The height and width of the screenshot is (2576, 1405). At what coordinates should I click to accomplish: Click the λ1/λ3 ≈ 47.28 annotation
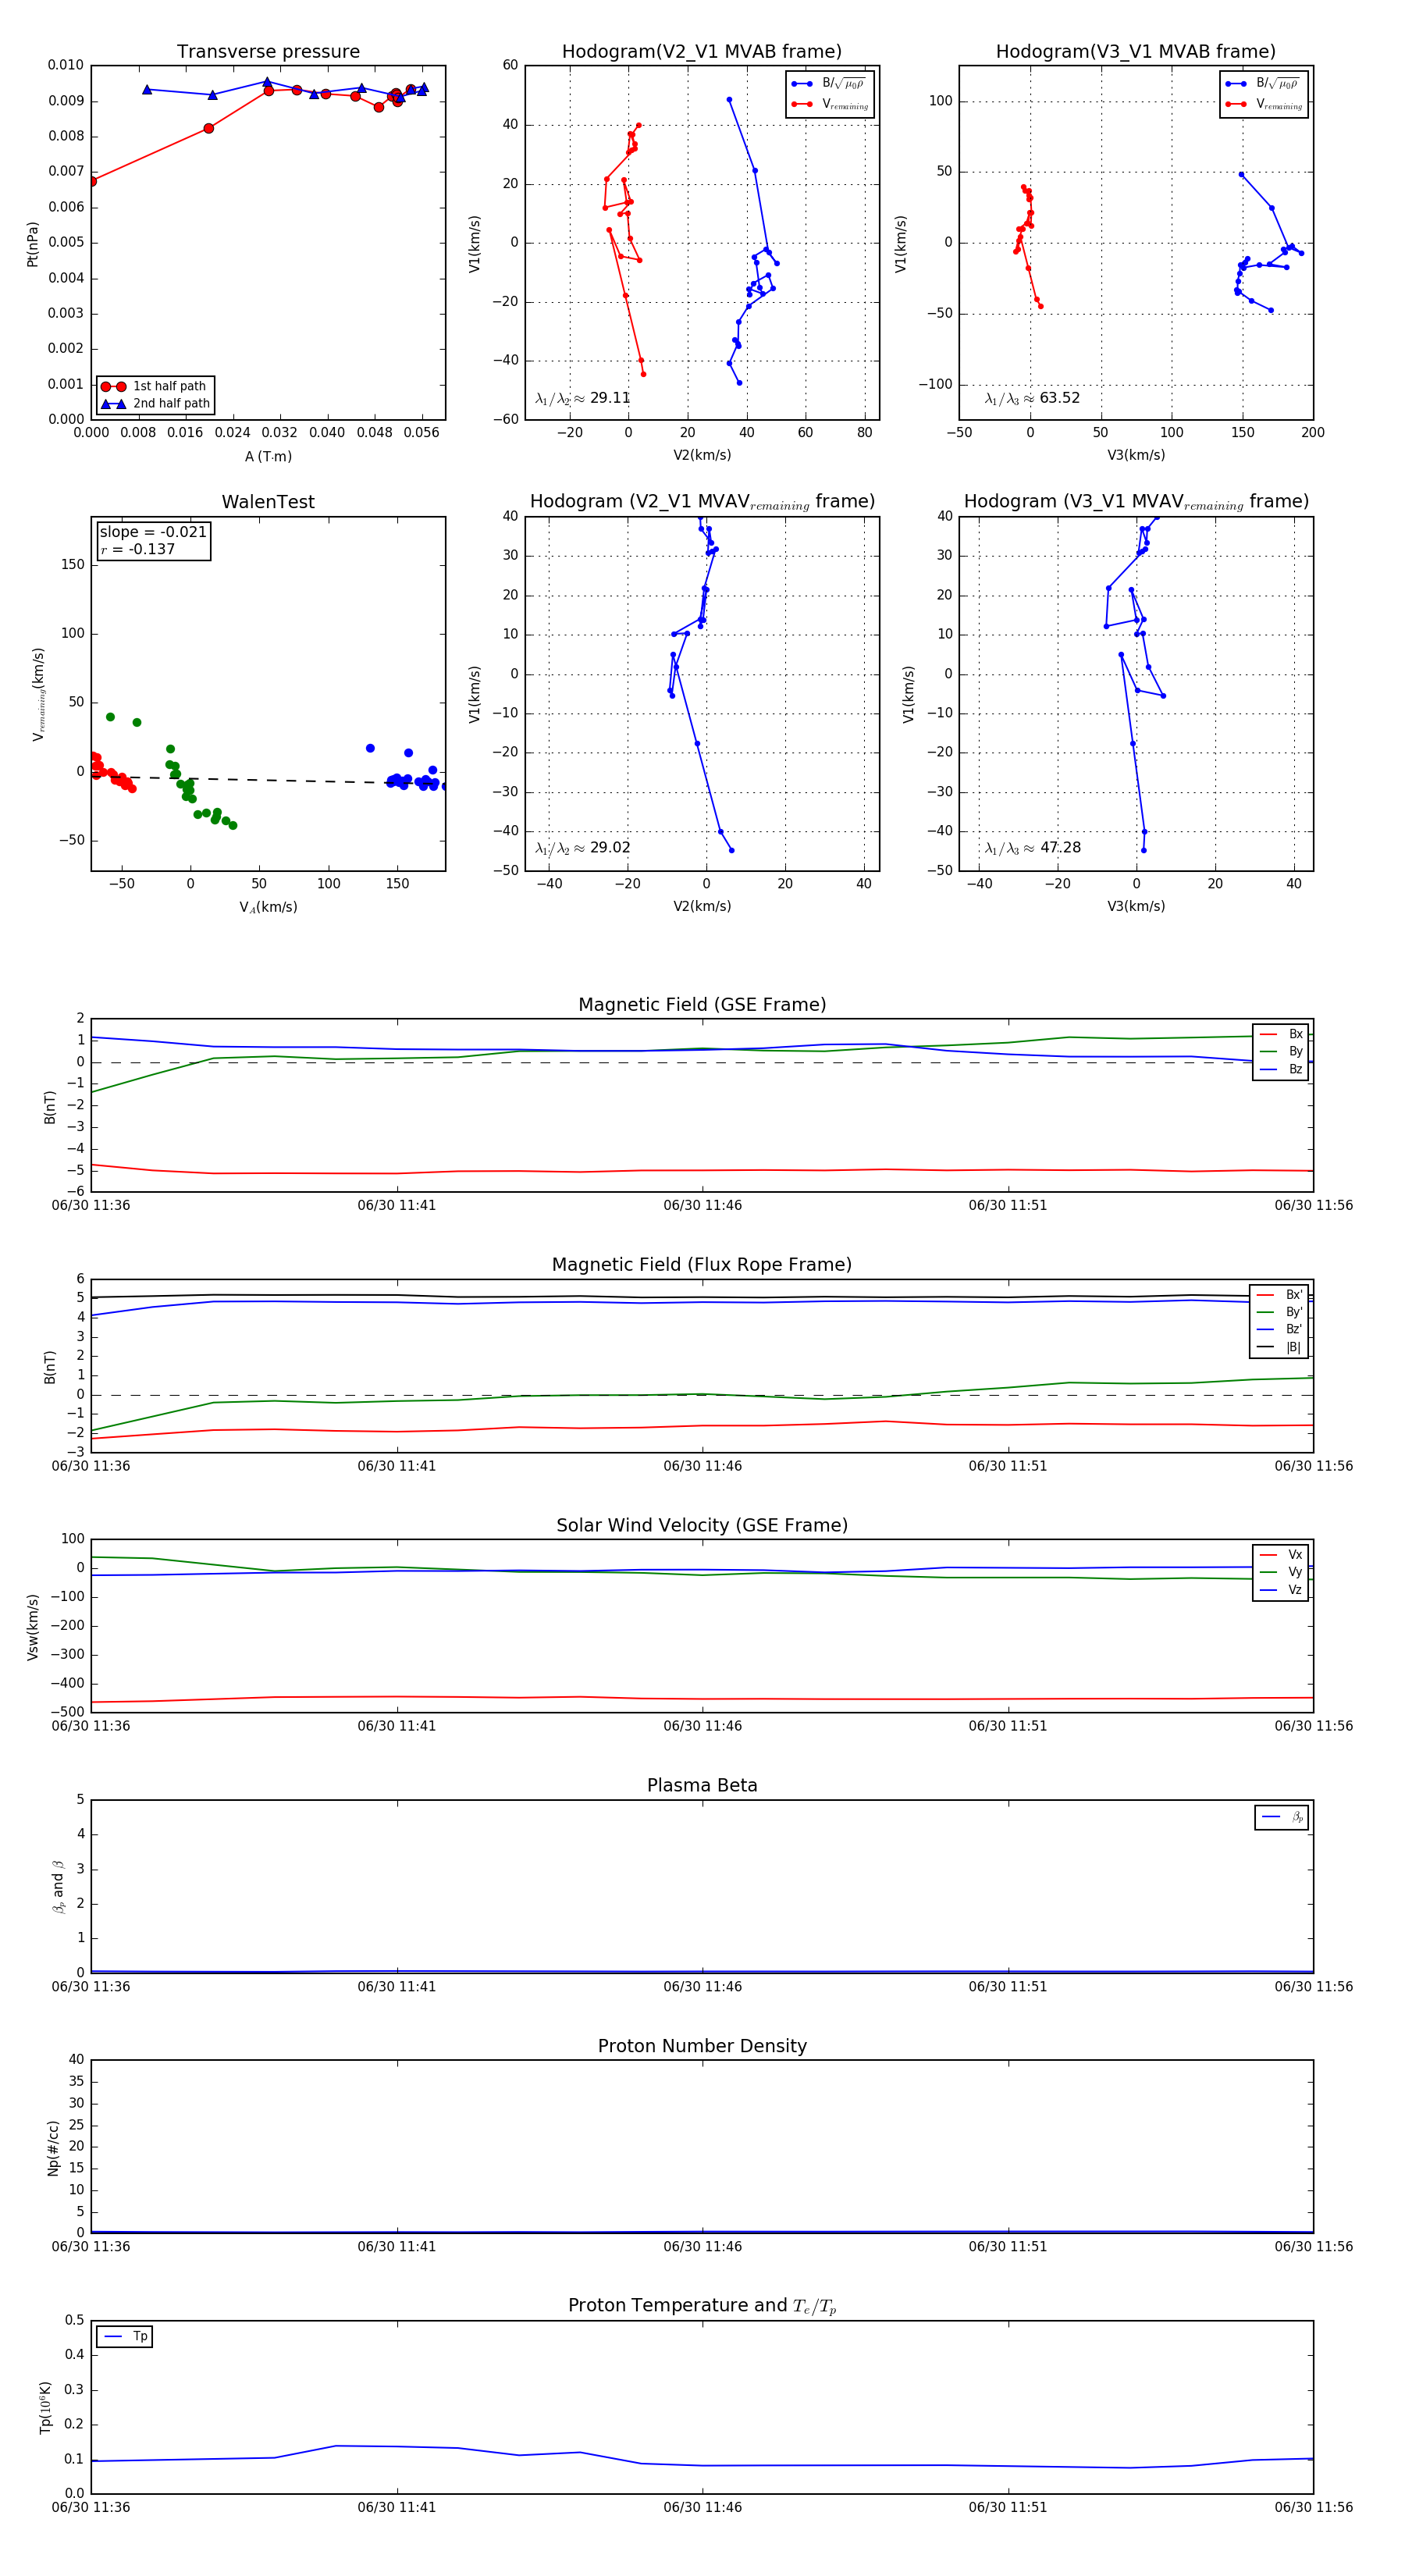click(1032, 848)
